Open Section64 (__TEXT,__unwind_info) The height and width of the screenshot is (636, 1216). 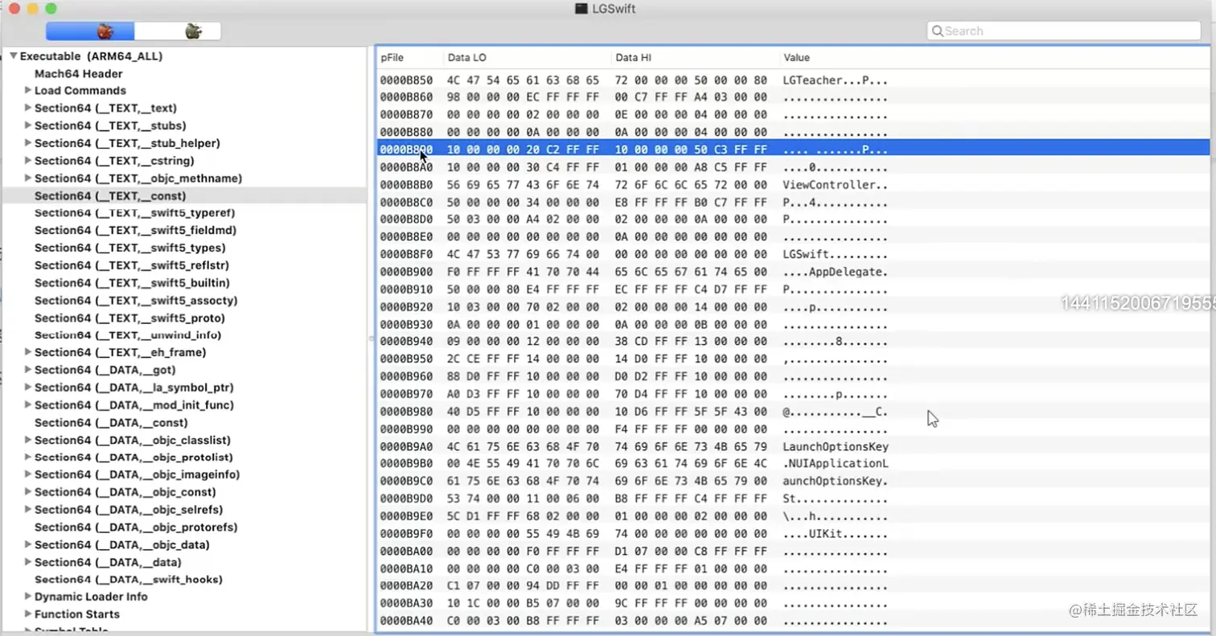tap(128, 334)
